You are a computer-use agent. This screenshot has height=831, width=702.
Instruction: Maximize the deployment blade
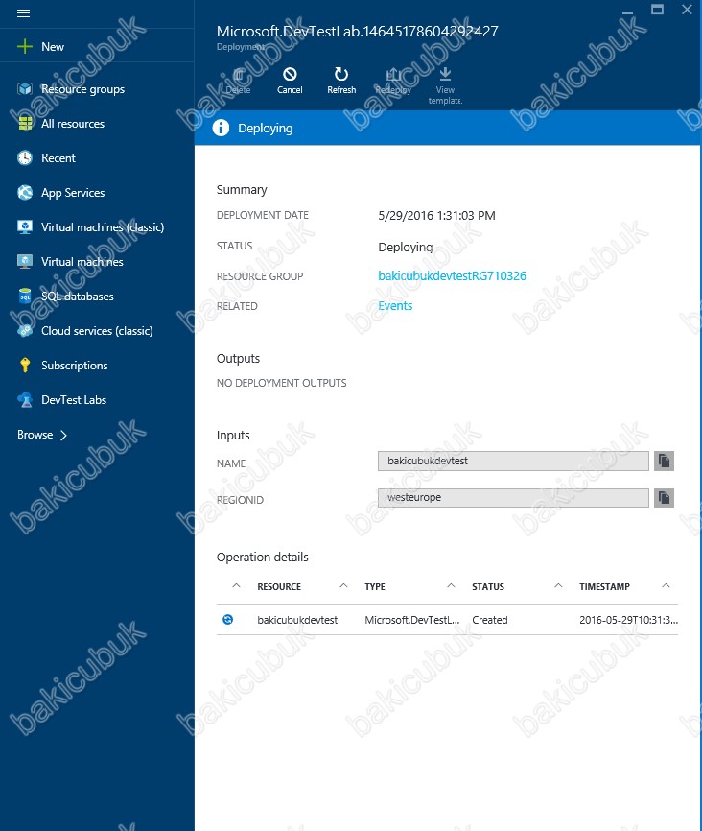click(657, 9)
